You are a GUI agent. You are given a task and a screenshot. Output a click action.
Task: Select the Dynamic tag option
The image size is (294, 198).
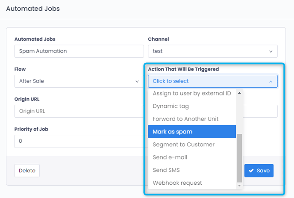pyautogui.click(x=192, y=106)
